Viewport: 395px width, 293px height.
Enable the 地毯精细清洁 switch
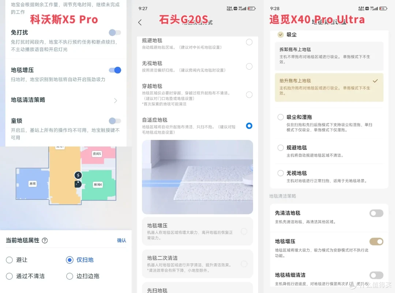(376, 275)
